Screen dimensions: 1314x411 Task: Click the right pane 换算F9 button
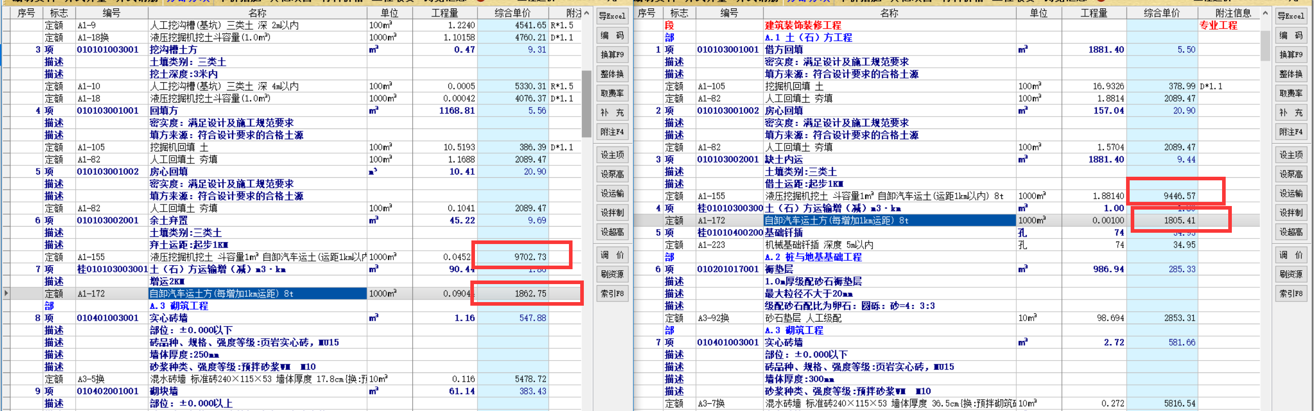click(x=1291, y=54)
